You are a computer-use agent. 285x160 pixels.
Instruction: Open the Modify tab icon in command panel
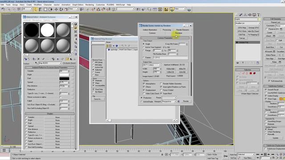pos(241,15)
